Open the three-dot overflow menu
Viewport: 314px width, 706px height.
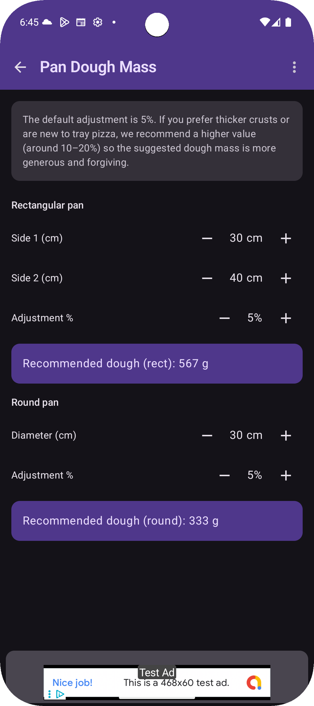tap(294, 67)
